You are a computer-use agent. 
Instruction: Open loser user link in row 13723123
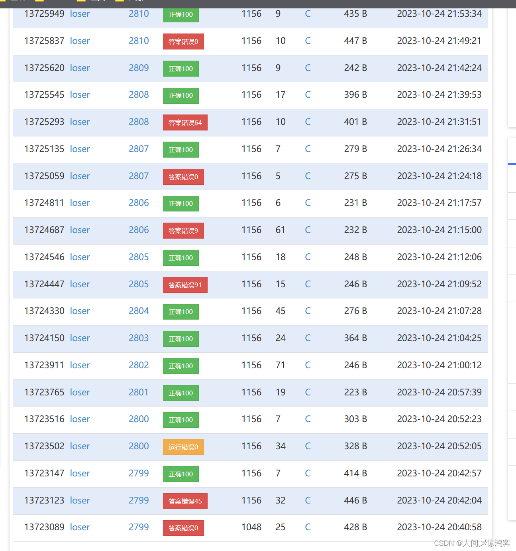[x=80, y=500]
